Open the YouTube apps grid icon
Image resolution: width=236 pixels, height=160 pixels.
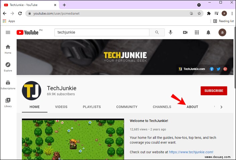[x=197, y=32]
